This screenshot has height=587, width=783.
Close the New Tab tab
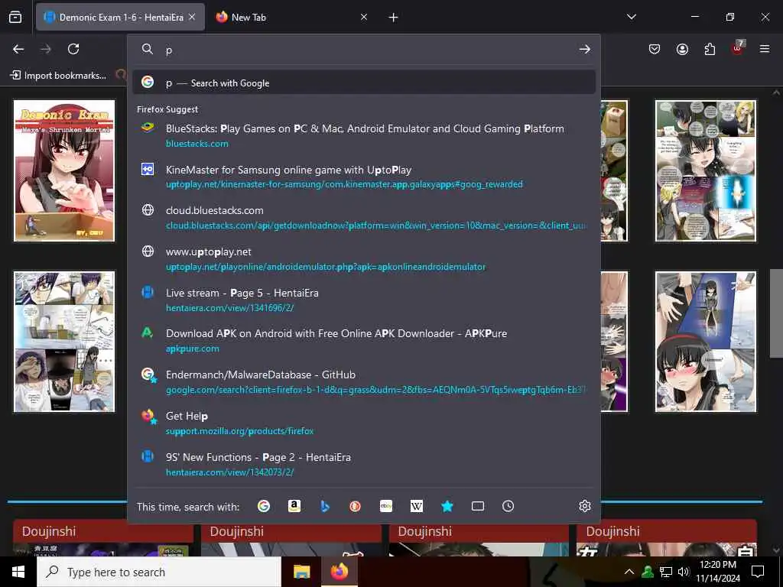click(x=364, y=17)
